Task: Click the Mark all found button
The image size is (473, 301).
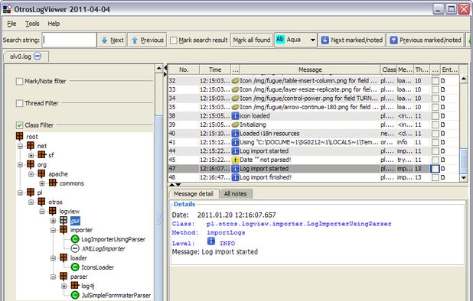Action: point(252,40)
